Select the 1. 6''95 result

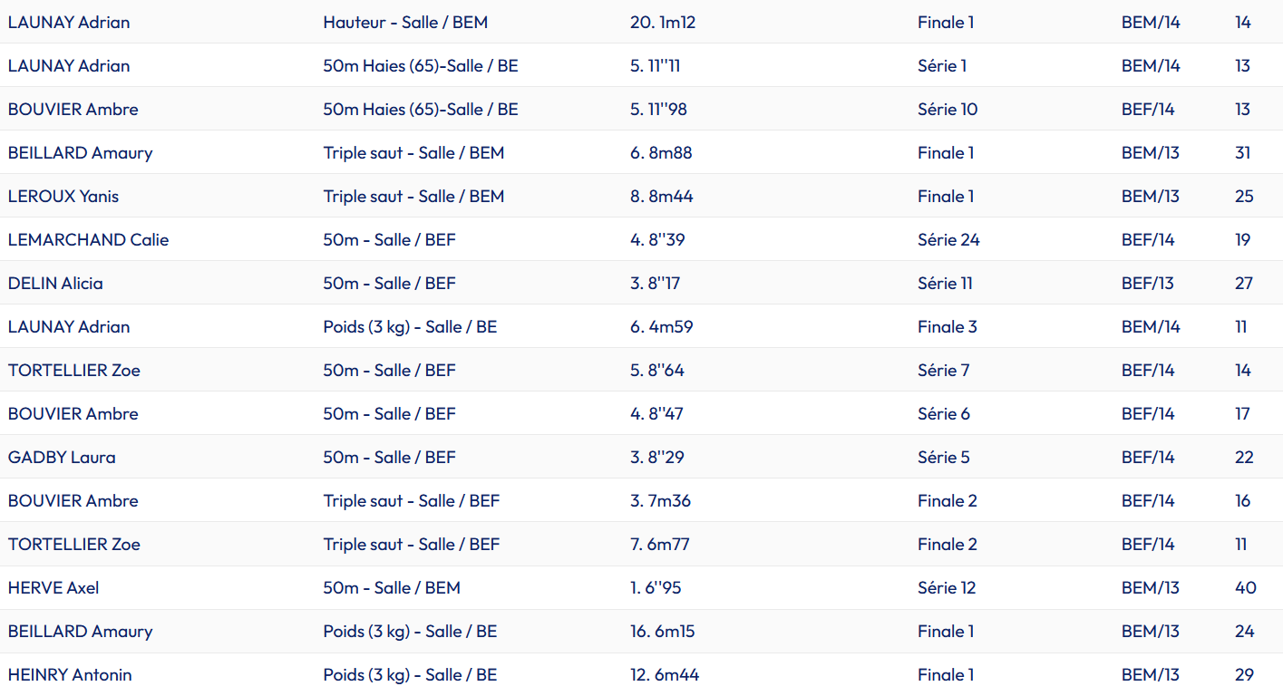656,588
